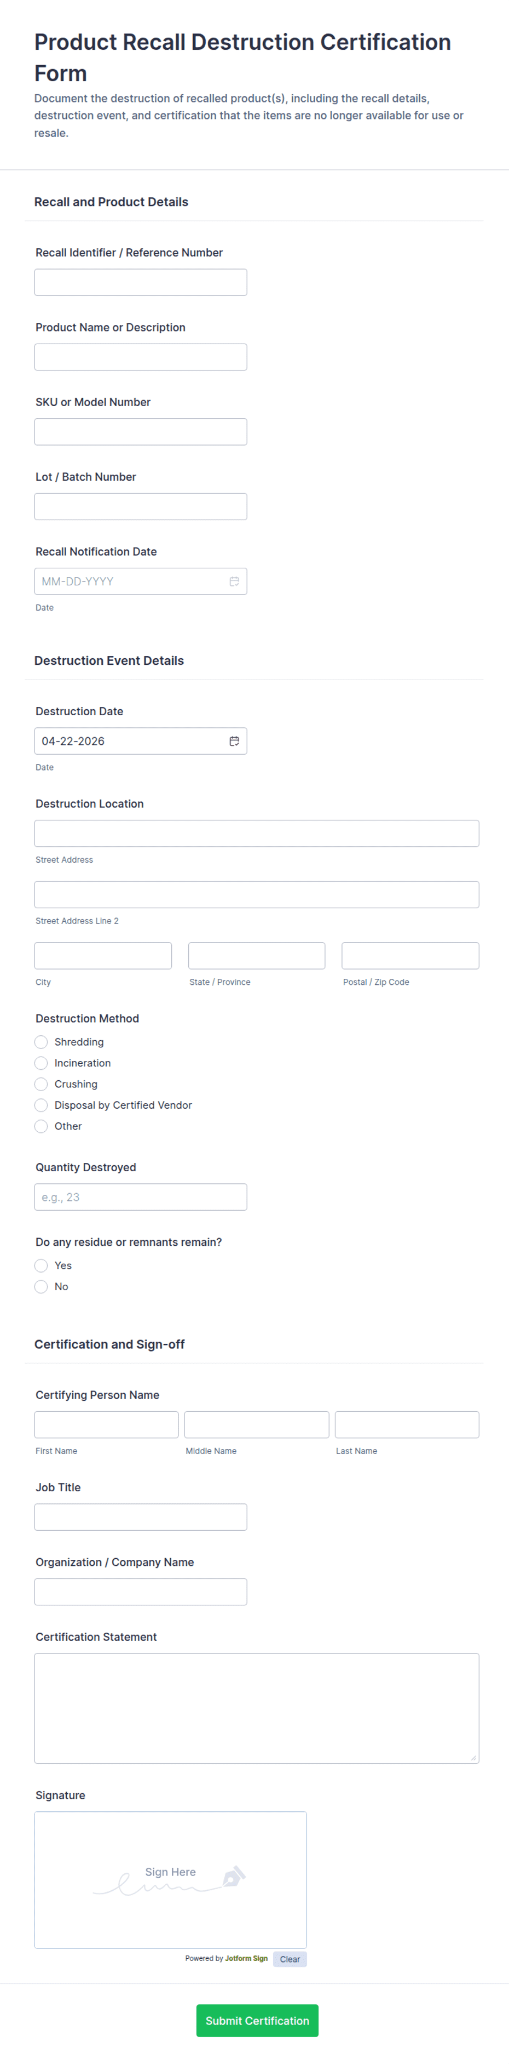
Task: Choose Disposal by Certified Vendor option
Action: click(x=41, y=1105)
